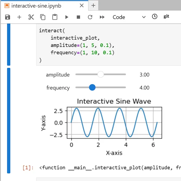The height and width of the screenshot is (181, 181).
Task: Run the selected cell
Action: pos(67,17)
